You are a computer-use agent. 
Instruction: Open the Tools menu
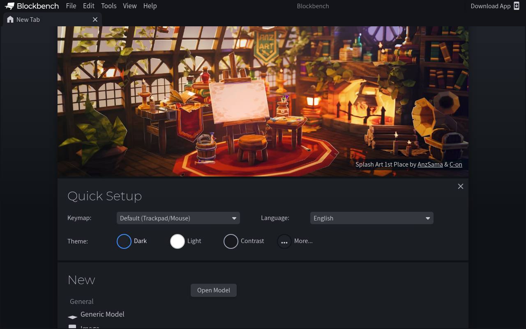108,6
